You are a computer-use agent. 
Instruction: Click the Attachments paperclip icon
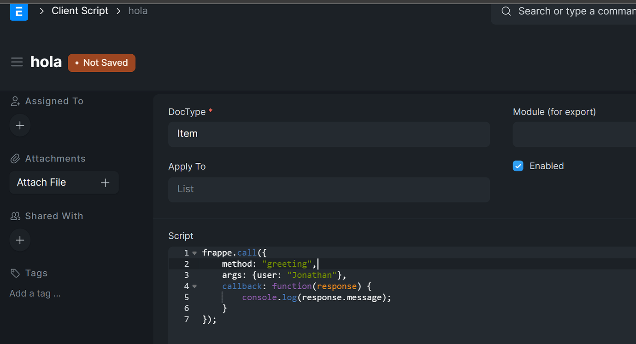pos(14,158)
